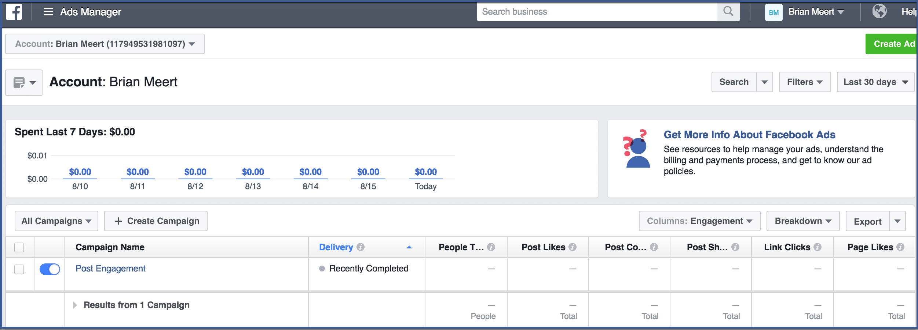Sort by Link Clicks column header
The height and width of the screenshot is (330, 918).
[x=787, y=247]
